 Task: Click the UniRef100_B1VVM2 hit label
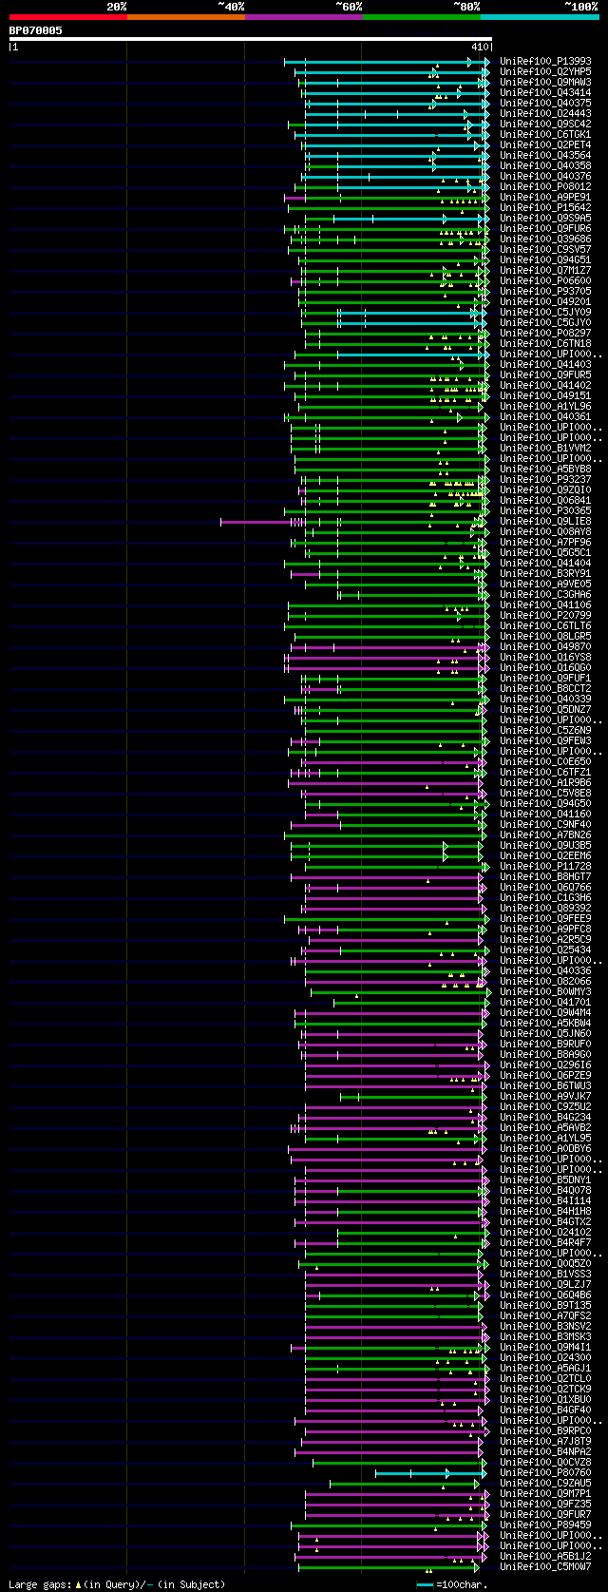click(545, 449)
